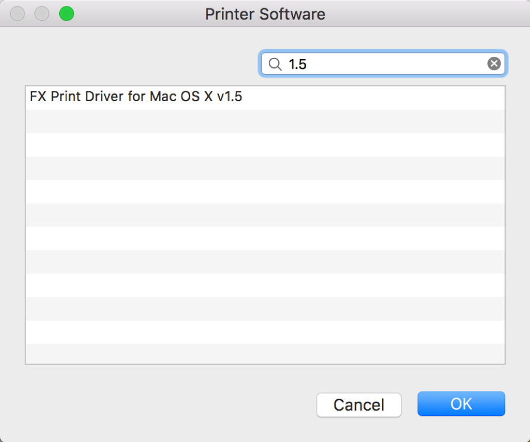
Task: Click the bottom-most row of the driver list
Action: (x=265, y=354)
